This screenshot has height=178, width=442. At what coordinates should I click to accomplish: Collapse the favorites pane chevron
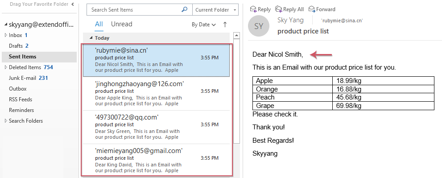(x=73, y=4)
